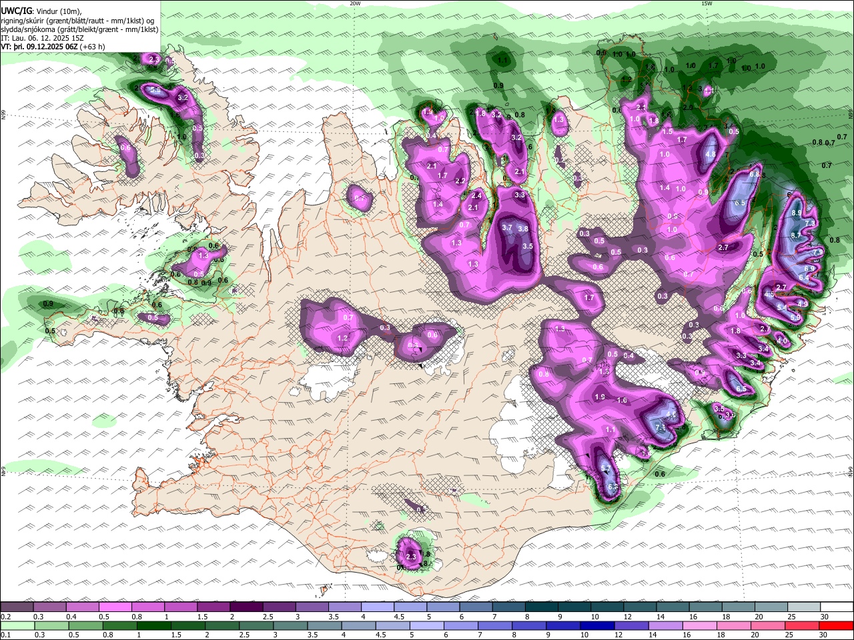The height and width of the screenshot is (640, 854).
Task: Click the 8.9 value on the map
Action: coord(796,213)
